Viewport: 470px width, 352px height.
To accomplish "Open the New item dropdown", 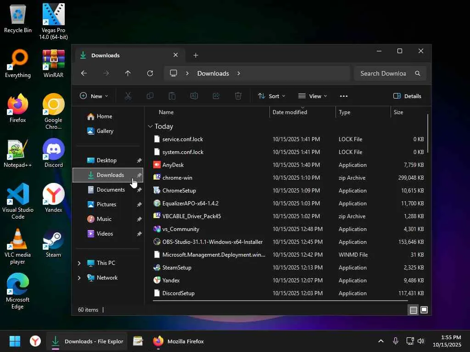I will pos(94,96).
